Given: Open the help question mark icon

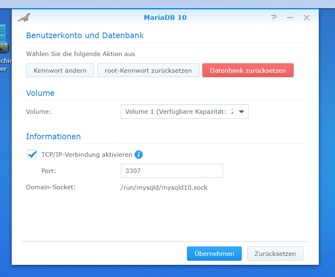Looking at the screenshot, I should pyautogui.click(x=274, y=17).
